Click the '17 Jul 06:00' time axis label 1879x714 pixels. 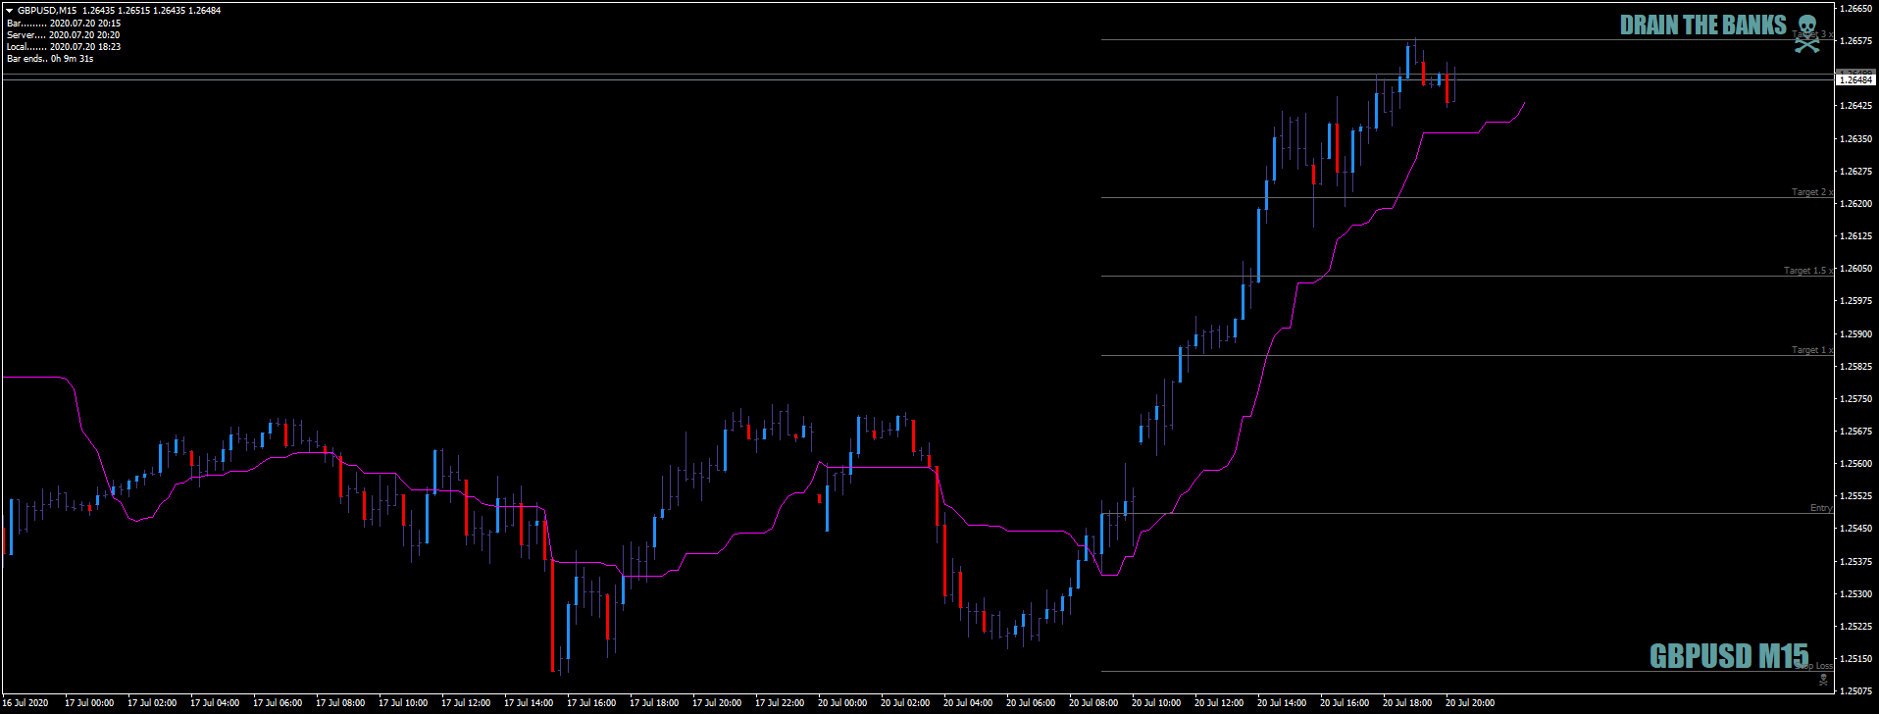278,703
